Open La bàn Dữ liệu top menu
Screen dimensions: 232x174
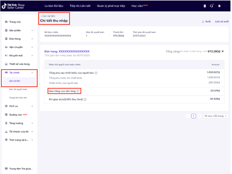54,6
